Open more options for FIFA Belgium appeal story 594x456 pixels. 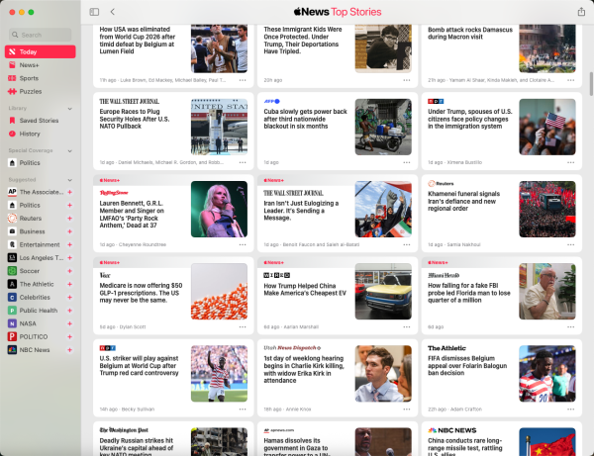pos(570,410)
